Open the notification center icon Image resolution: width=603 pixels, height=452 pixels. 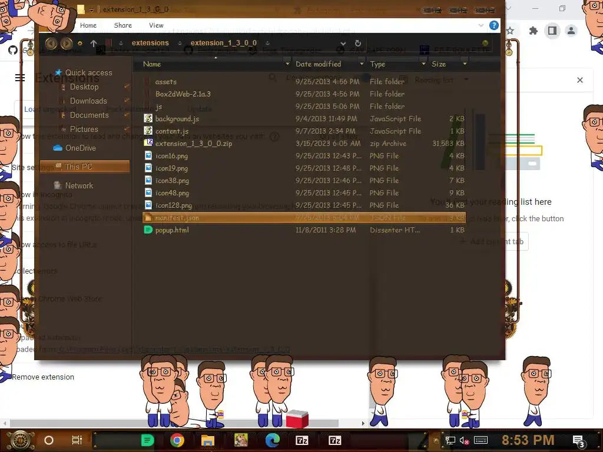tap(578, 441)
